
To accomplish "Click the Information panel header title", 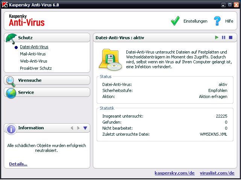I will pos(31,128).
